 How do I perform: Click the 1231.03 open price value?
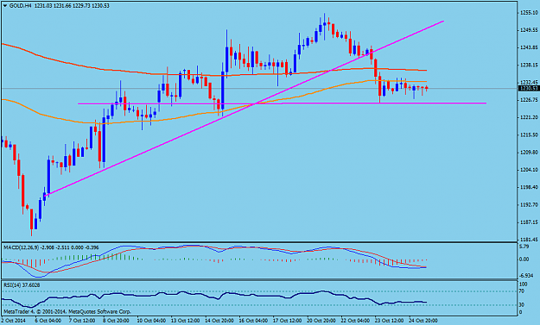[41, 6]
